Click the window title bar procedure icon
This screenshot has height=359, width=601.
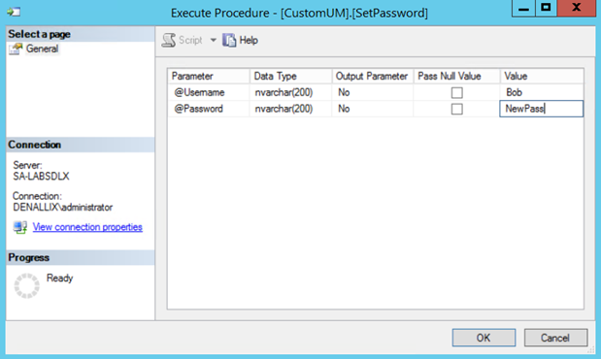[x=14, y=13]
